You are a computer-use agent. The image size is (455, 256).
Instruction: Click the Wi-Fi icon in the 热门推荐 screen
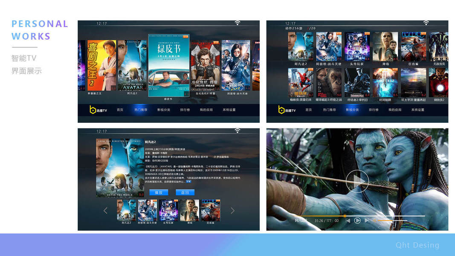point(238,23)
